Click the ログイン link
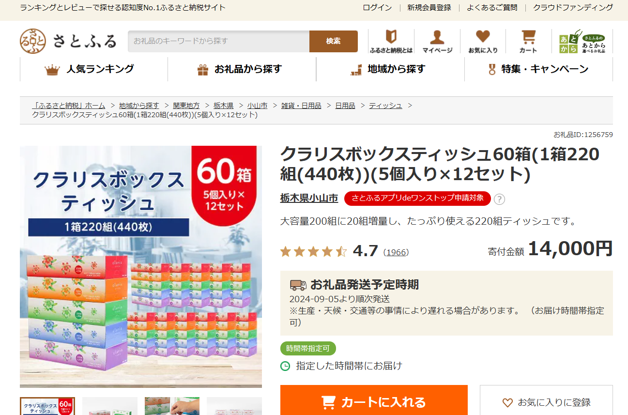 (377, 7)
